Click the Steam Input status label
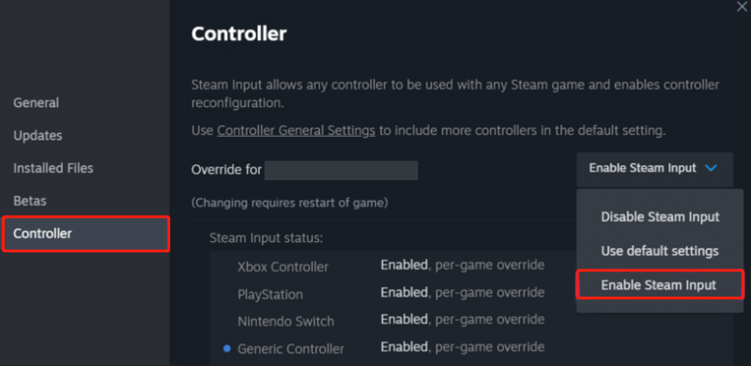Viewport: 751px width, 366px height. click(x=266, y=237)
